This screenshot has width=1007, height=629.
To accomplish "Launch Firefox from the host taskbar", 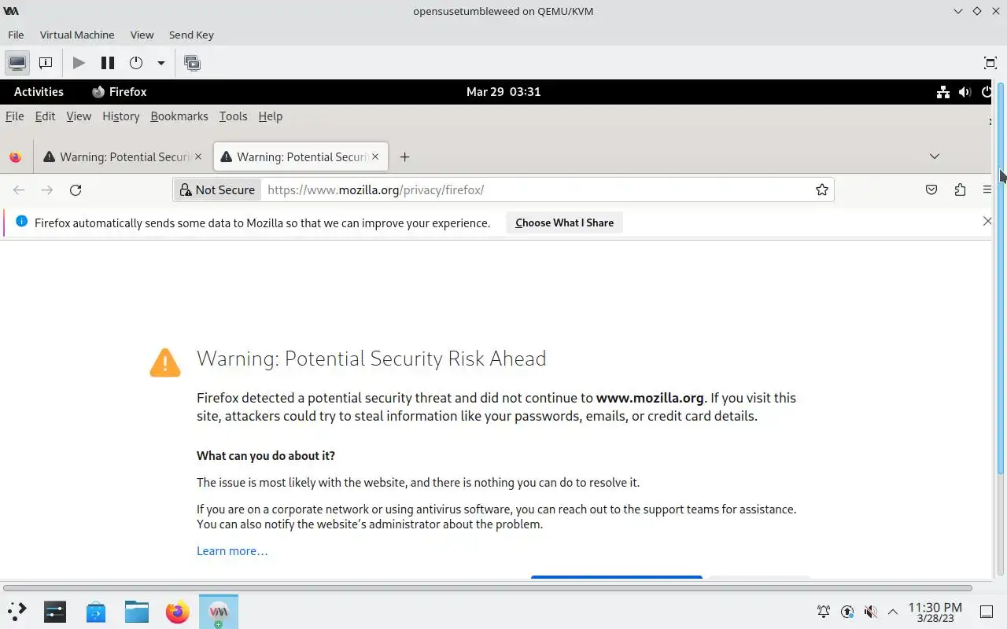I will (x=178, y=611).
